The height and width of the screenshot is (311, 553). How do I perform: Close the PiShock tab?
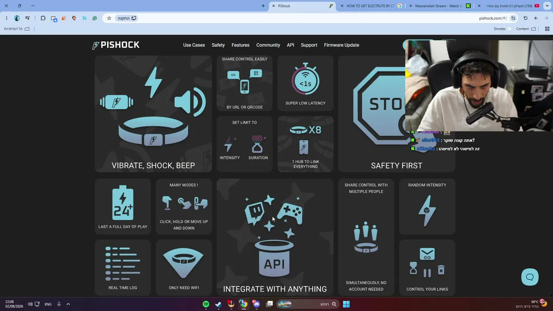273,6
